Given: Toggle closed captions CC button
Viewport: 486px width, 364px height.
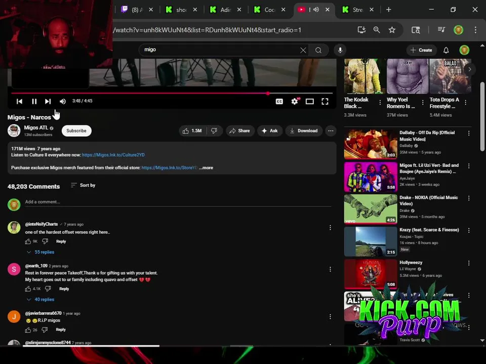Looking at the screenshot, I should [279, 102].
